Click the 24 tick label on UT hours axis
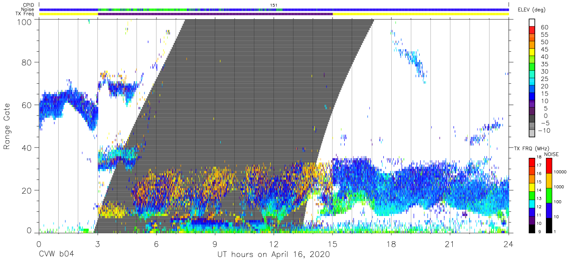This screenshot has width=572, height=264. [509, 244]
